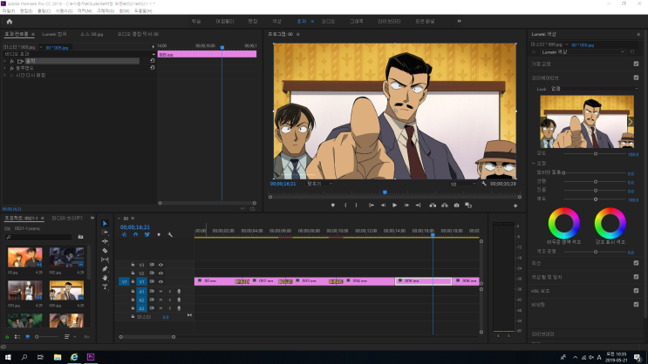Step back one frame in program monitor
The height and width of the screenshot is (364, 648).
[383, 206]
